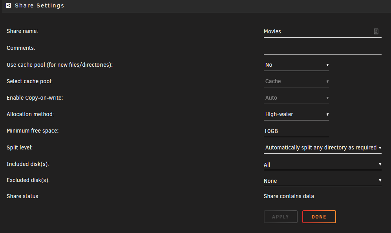Viewport: 391px width, 233px height.
Task: Click the Share name label
Action: [22, 31]
